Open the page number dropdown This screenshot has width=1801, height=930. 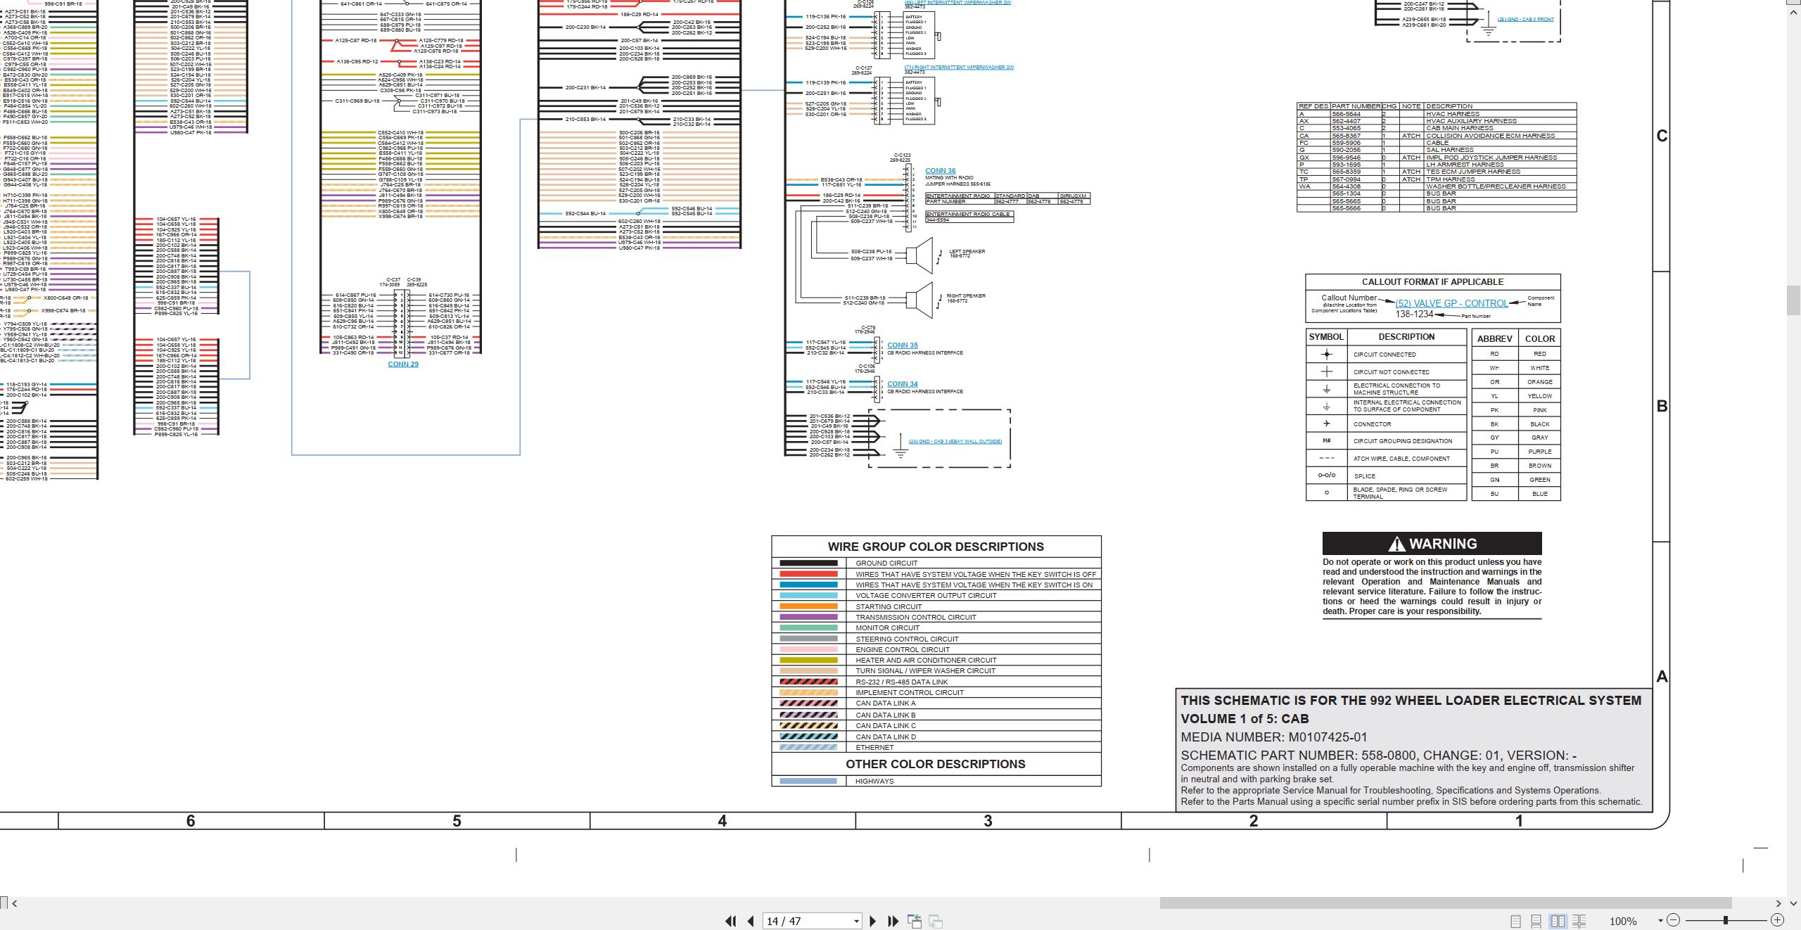pyautogui.click(x=856, y=922)
